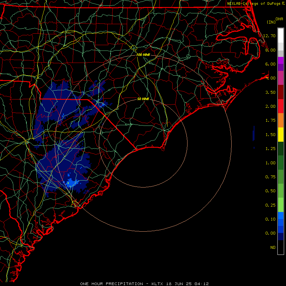The image size is (286, 286).
Task: Pick the dark red swatch beside 3.50
Action: pyautogui.click(x=281, y=92)
